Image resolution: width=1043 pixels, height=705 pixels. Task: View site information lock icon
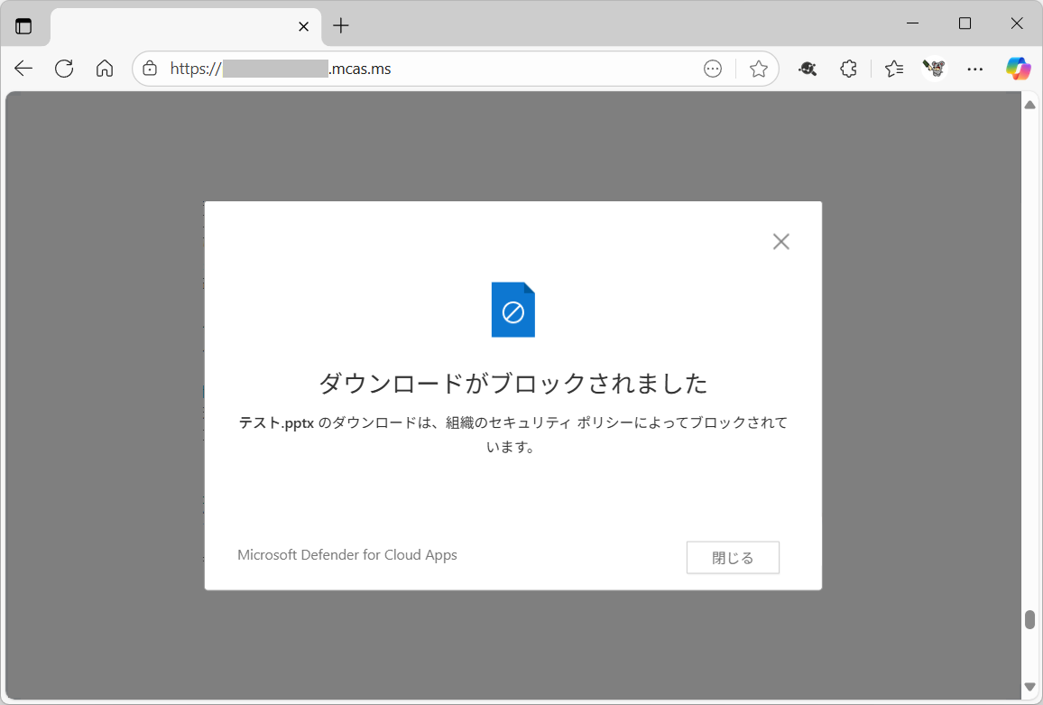click(x=151, y=69)
